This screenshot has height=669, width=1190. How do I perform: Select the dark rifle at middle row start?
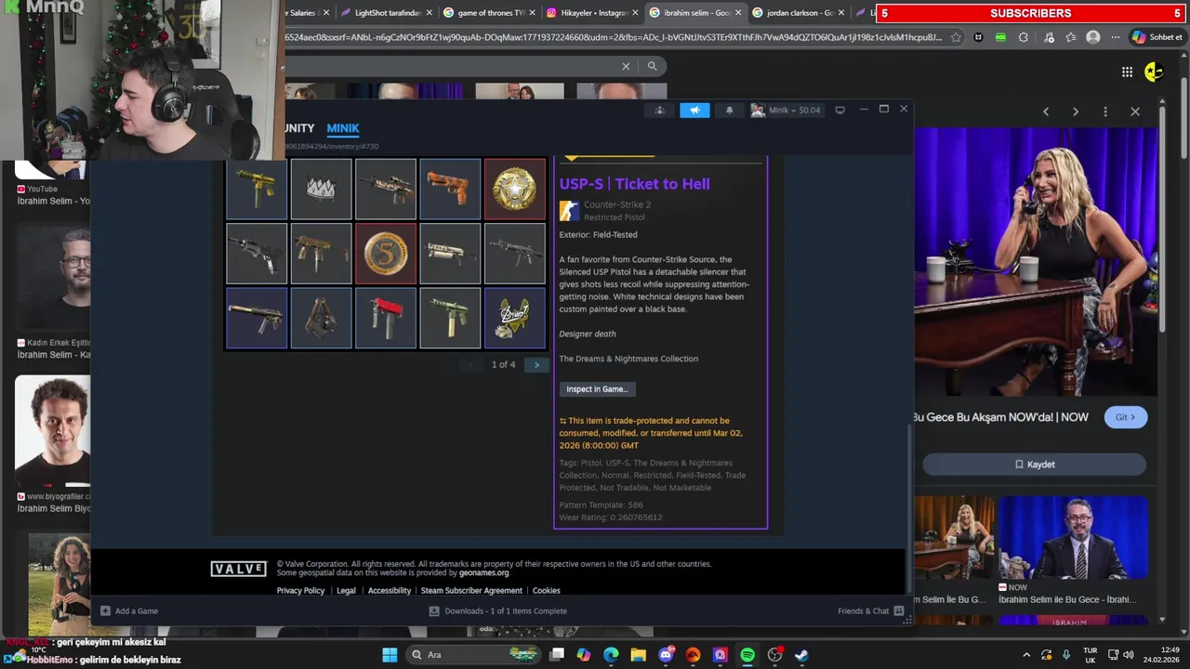click(257, 254)
